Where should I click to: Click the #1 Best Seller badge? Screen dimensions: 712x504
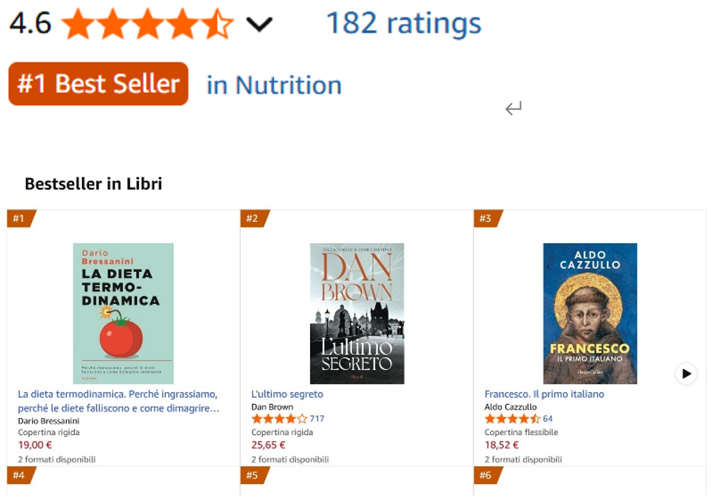[x=98, y=84]
